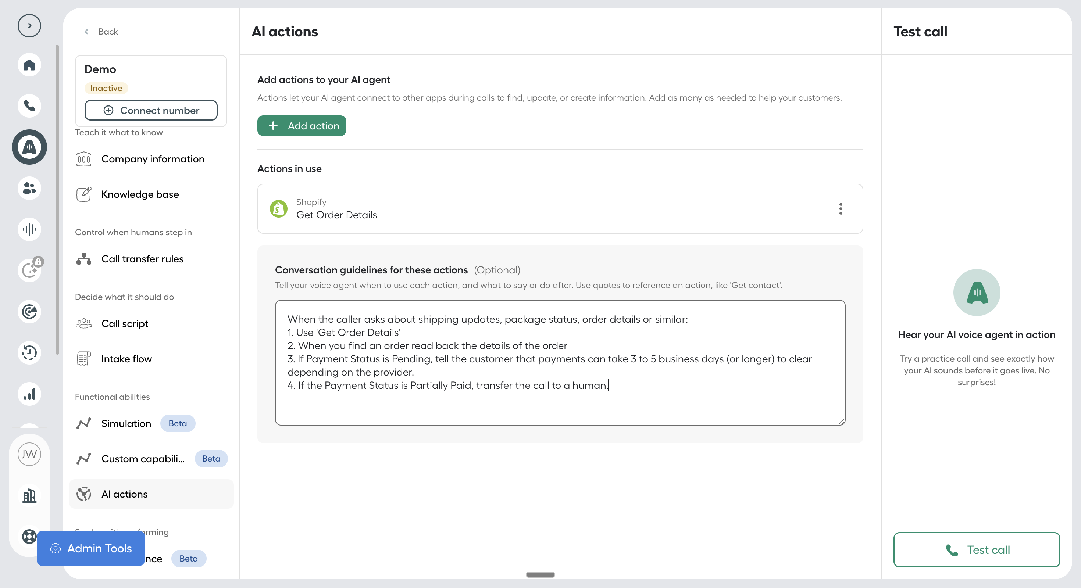Image resolution: width=1081 pixels, height=588 pixels.
Task: Click the AI actions sidebar icon
Action: [x=84, y=494]
